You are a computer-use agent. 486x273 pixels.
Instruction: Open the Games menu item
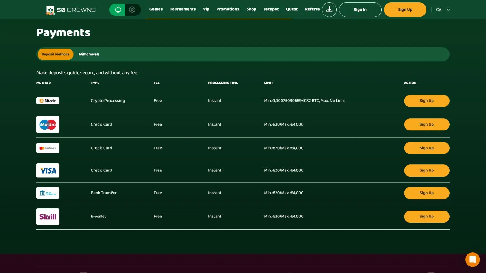(156, 9)
